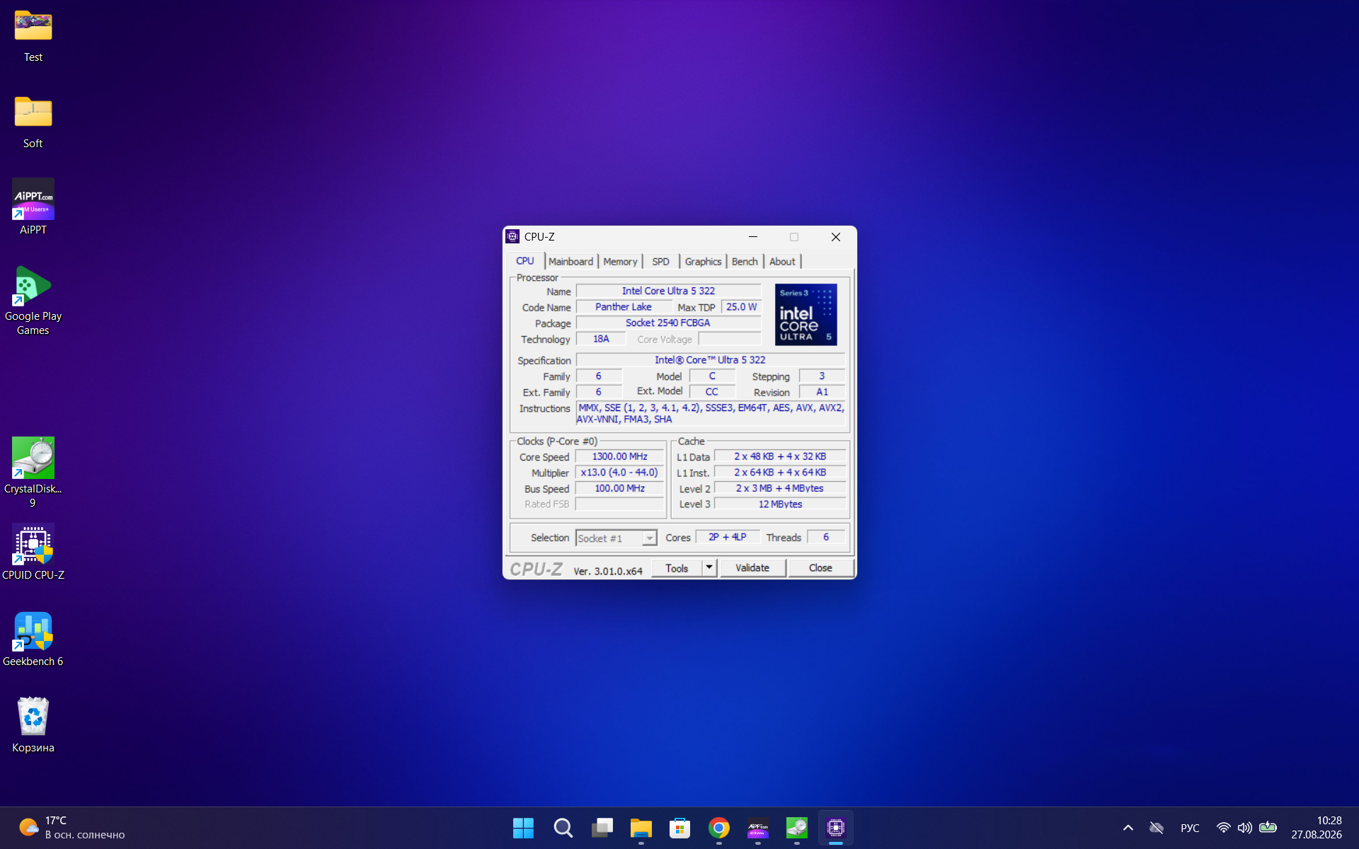The width and height of the screenshot is (1359, 849).
Task: Open the Socket #1 selection dropdown
Action: tap(617, 538)
